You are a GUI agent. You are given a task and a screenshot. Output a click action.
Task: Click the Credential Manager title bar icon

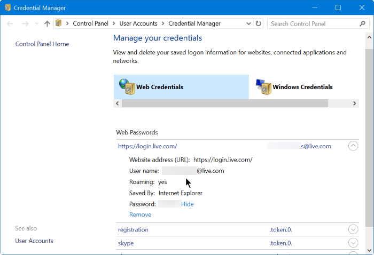click(7, 7)
